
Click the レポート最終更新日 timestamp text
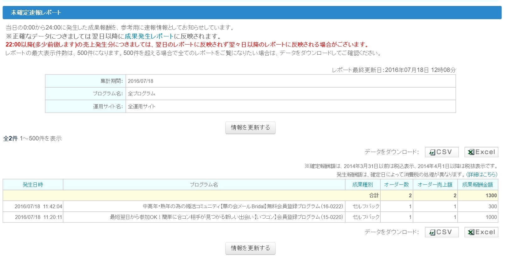[394, 70]
